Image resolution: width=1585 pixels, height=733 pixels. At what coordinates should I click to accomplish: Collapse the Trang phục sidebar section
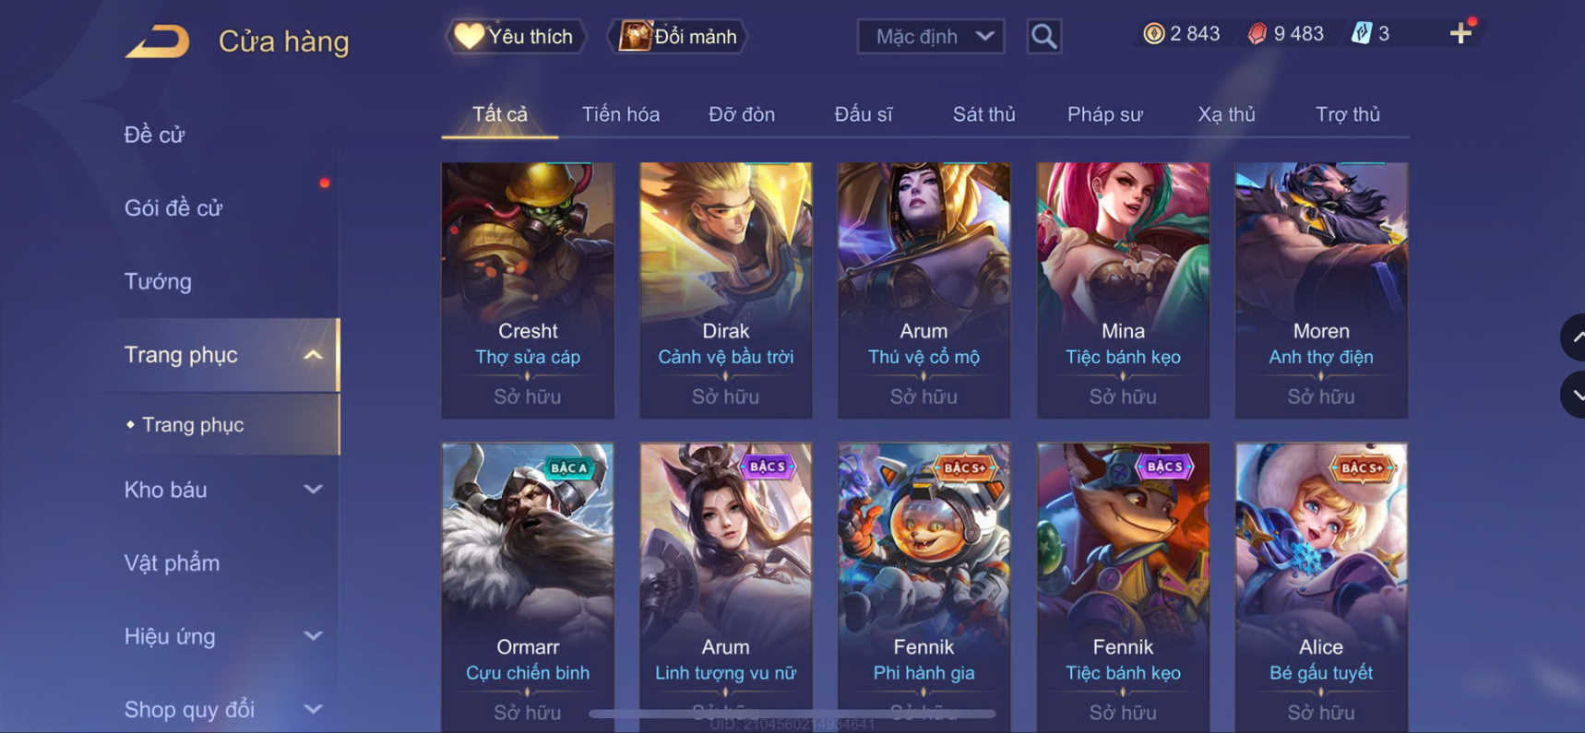coord(313,355)
